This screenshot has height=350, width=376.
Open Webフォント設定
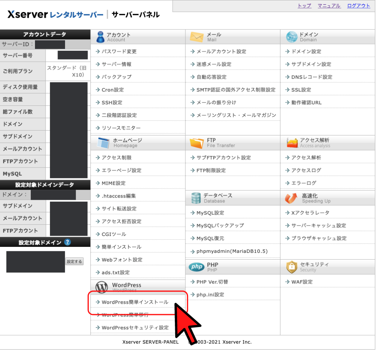[122, 260]
